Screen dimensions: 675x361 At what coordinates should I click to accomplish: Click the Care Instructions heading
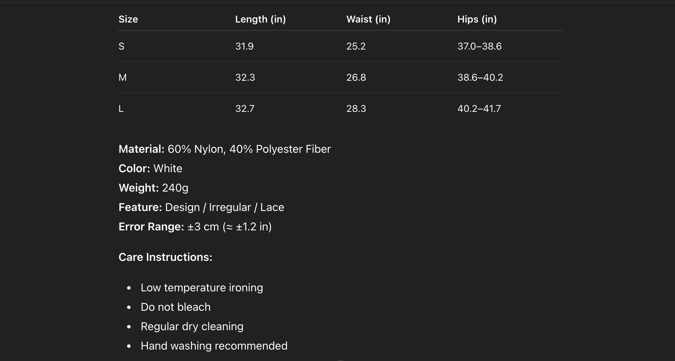coord(165,257)
